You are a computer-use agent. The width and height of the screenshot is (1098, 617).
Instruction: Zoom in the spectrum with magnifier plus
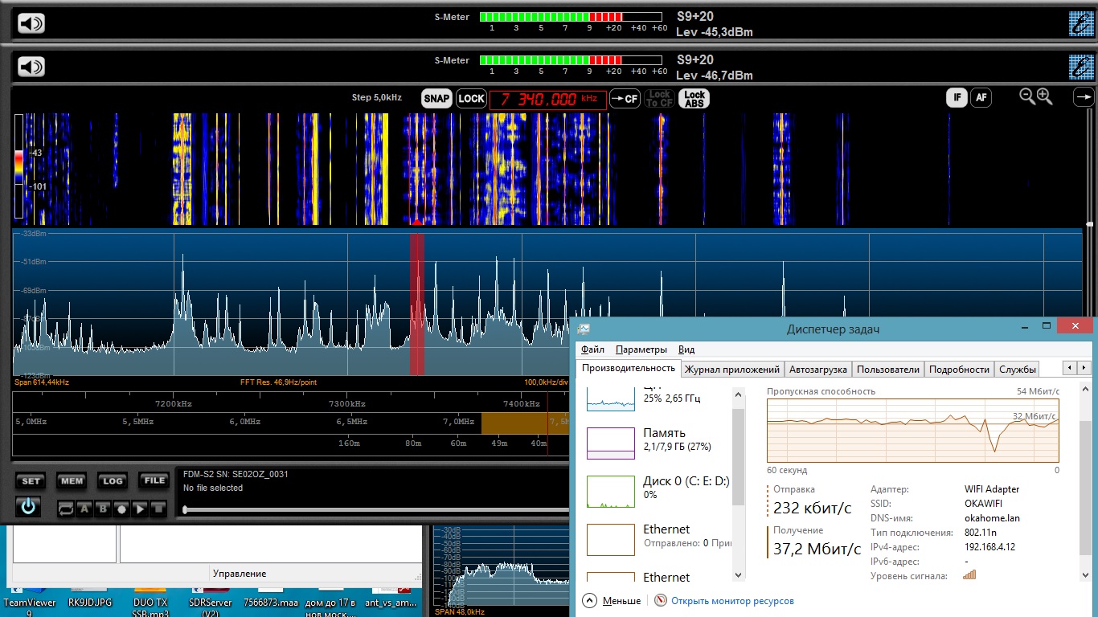[x=1044, y=96]
